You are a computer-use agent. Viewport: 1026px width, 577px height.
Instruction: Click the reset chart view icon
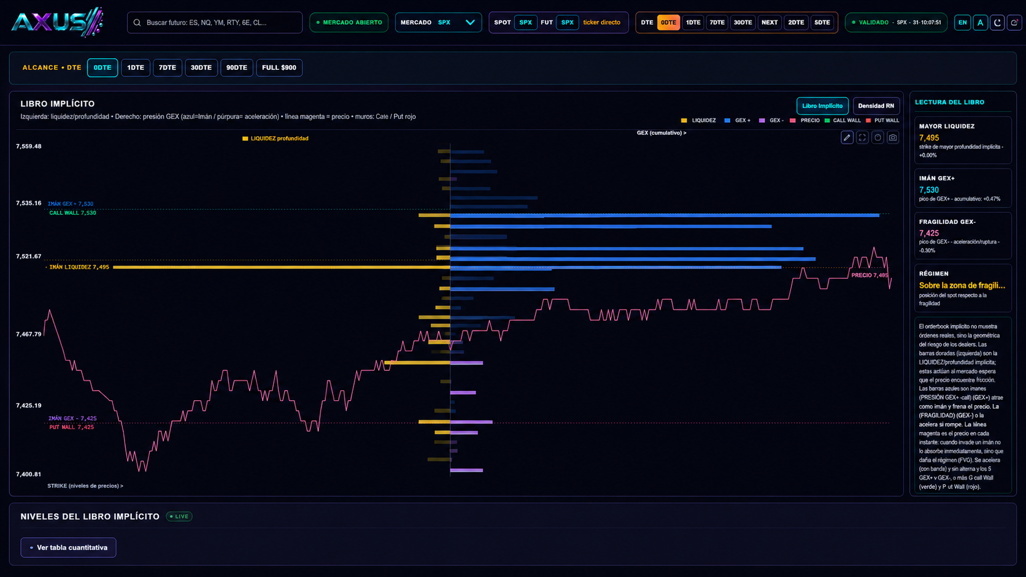[877, 137]
